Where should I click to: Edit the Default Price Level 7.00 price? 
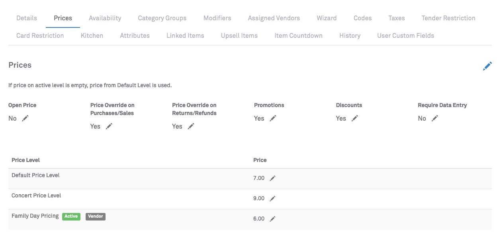272,178
